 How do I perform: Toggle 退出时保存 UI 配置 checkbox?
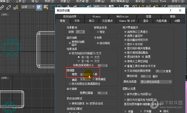[x=125, y=57]
